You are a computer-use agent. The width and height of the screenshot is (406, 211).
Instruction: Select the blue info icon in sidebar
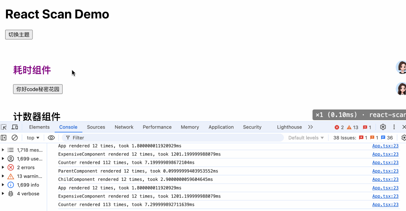[x=11, y=185]
